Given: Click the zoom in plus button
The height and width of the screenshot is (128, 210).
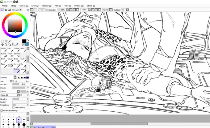Looking at the screenshot, I should point(74,10).
